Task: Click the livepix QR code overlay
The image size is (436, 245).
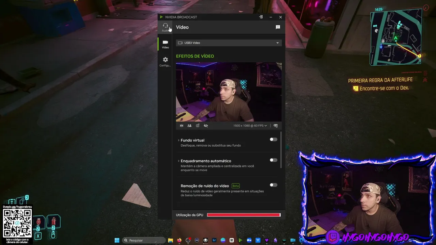Action: [x=17, y=223]
